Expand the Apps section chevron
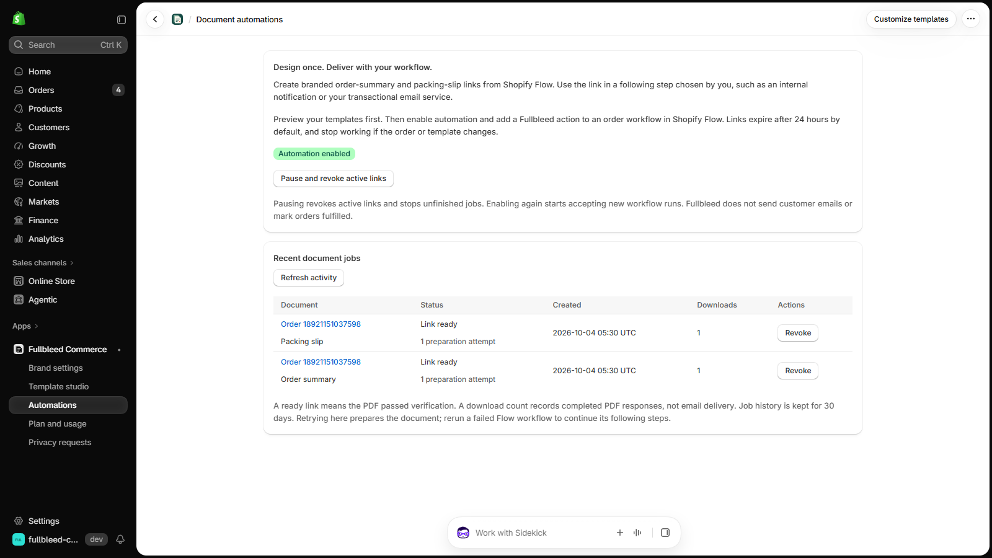Viewport: 992px width, 558px height. coord(37,326)
